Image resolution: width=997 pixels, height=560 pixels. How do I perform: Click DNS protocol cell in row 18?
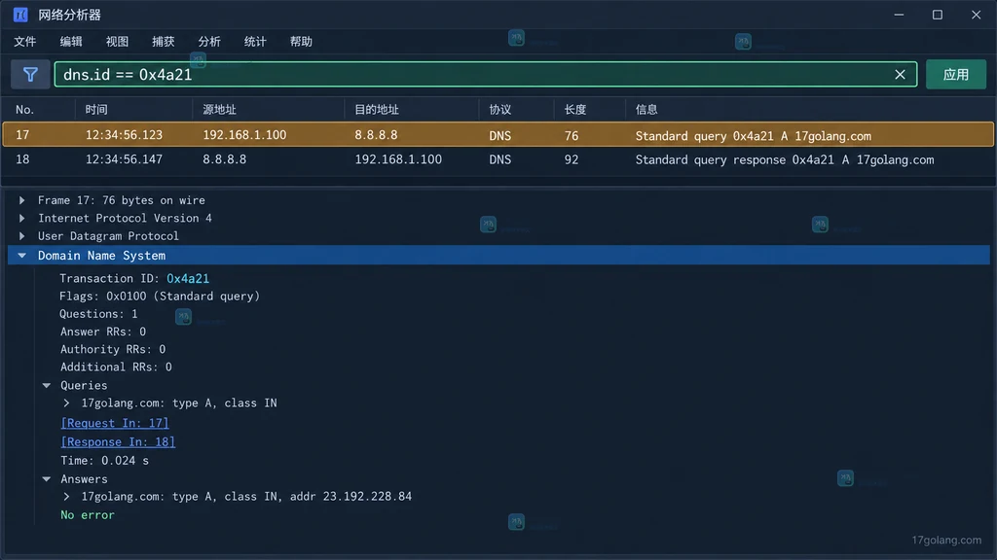click(x=499, y=159)
